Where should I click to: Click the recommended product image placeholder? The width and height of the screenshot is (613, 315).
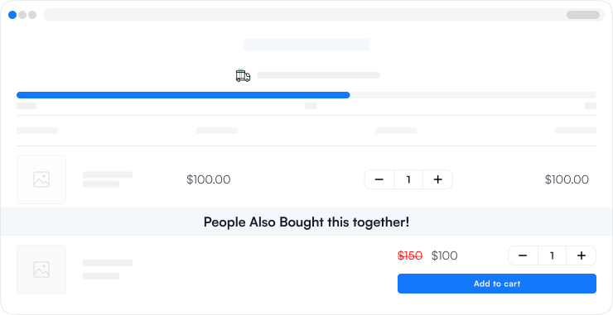click(41, 270)
